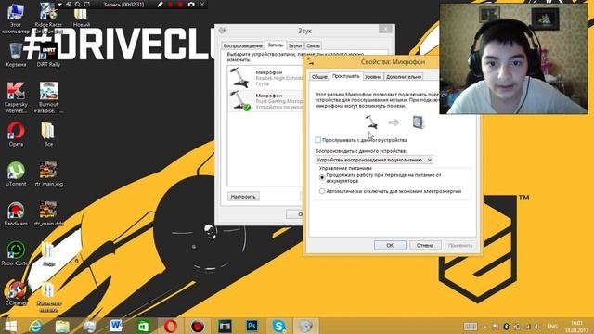Select Продолжать работу при переходе на питание radio
Screen dimensions: 594x334
click(322, 177)
